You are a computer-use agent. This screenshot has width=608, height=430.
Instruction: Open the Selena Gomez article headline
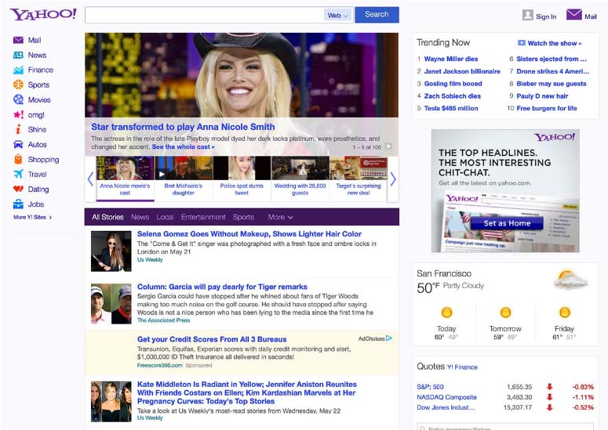coord(249,233)
